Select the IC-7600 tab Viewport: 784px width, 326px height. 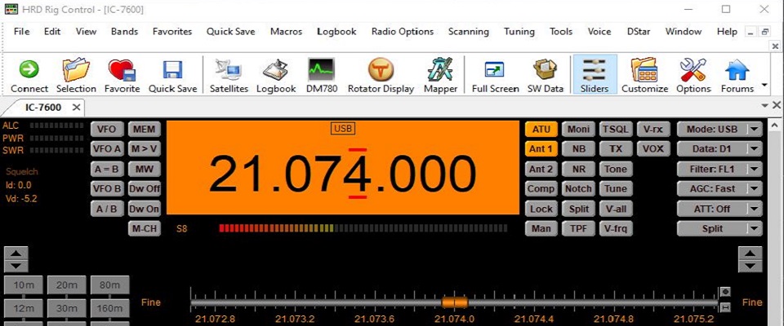43,108
